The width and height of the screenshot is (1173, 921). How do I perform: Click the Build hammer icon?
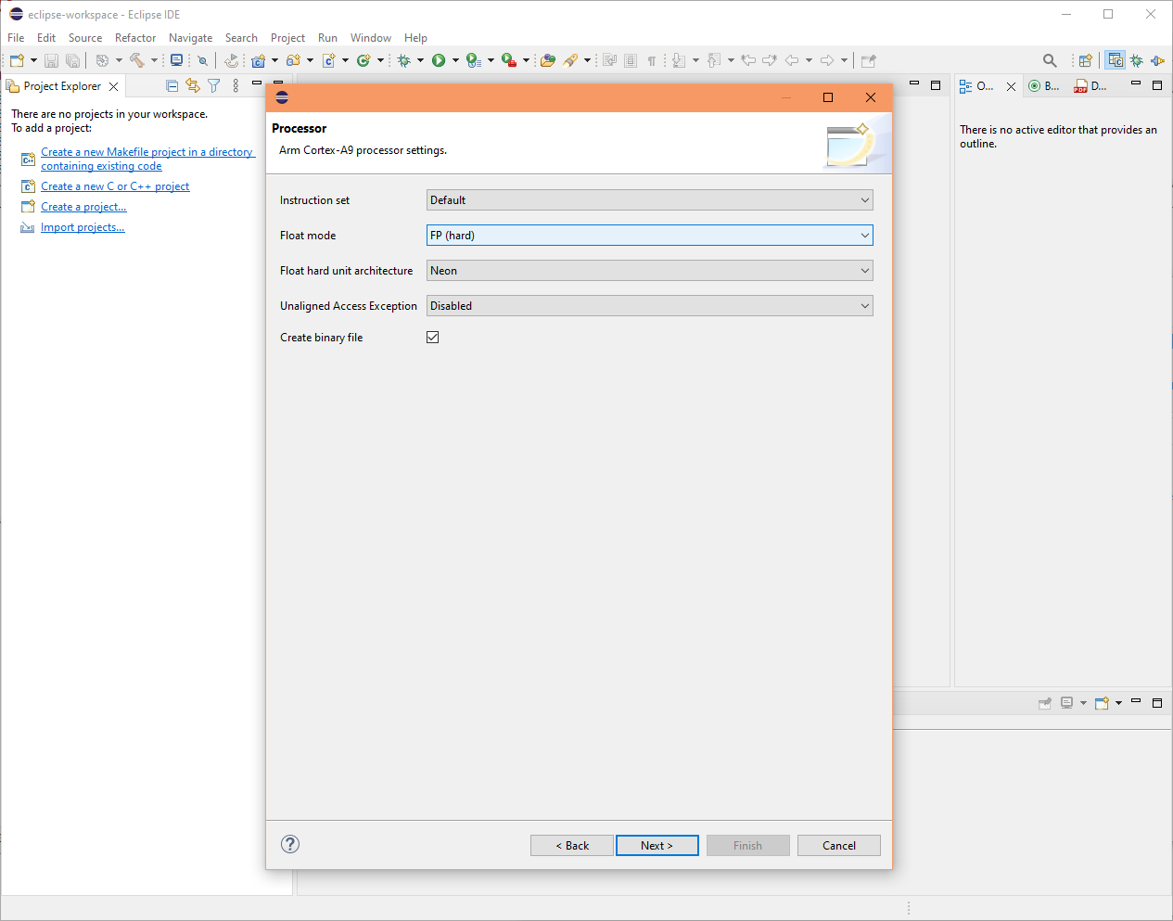pos(136,60)
